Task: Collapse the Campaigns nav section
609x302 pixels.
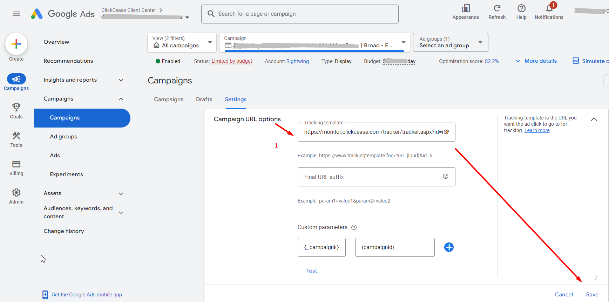Action: coord(121,99)
